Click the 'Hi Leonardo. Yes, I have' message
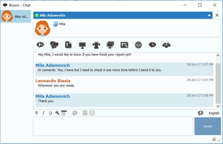Screen dimensions: 223x144 [x=100, y=70]
